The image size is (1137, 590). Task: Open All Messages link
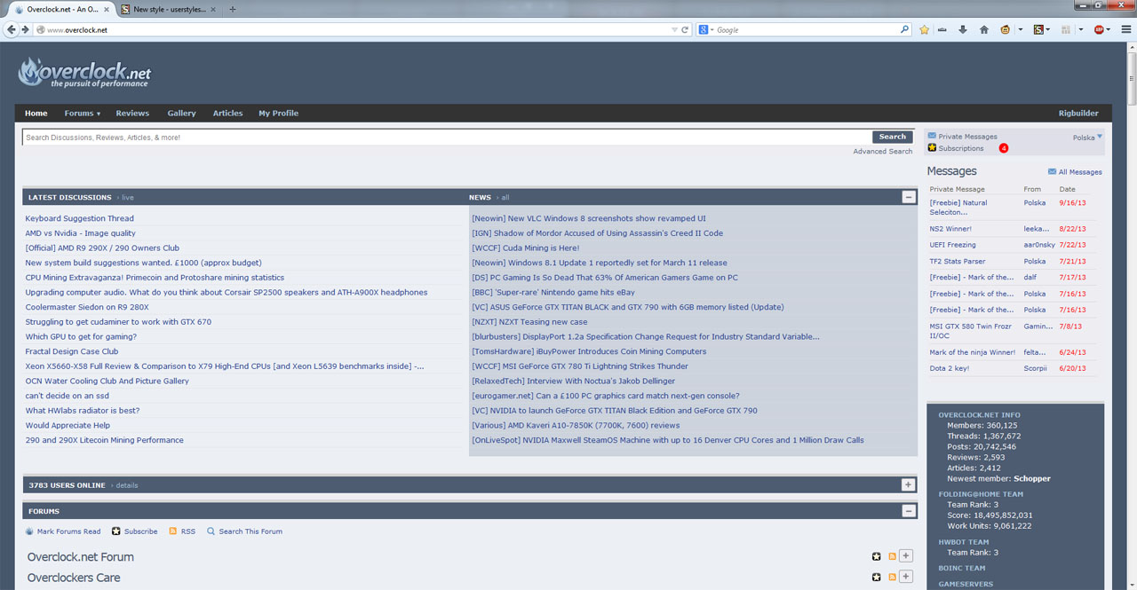point(1080,172)
